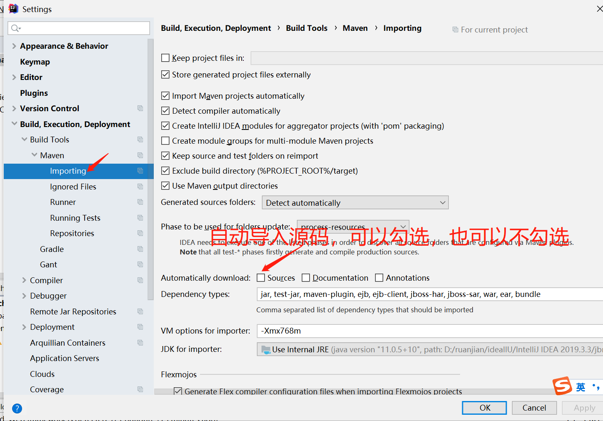Click the settings tree vertical scrollbar
Screen dimensions: 603x421
point(150,169)
